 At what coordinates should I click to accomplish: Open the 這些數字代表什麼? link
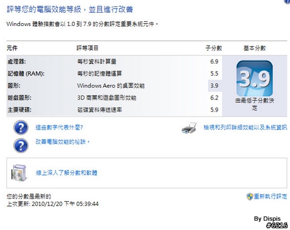pos(59,127)
